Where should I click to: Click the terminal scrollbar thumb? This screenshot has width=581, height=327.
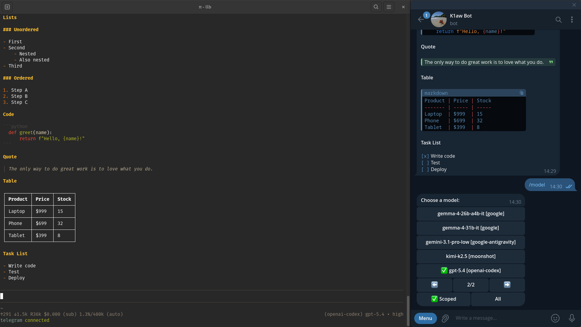point(408,310)
